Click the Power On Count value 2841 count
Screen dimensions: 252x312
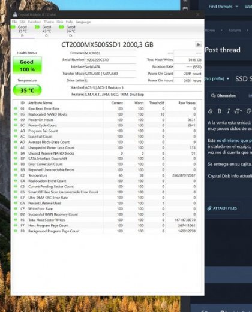[187, 74]
